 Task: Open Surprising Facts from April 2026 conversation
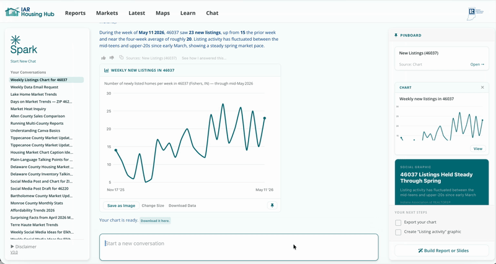click(42, 218)
